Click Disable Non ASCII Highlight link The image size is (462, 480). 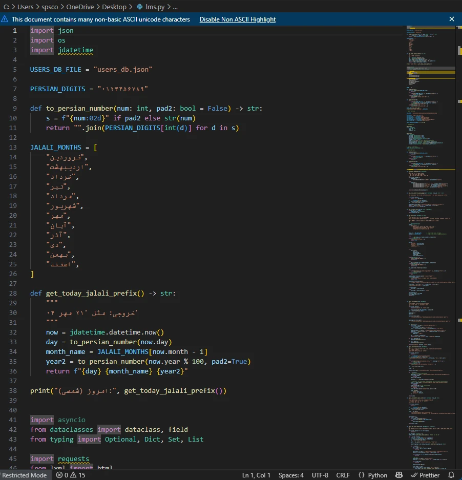pos(237,19)
